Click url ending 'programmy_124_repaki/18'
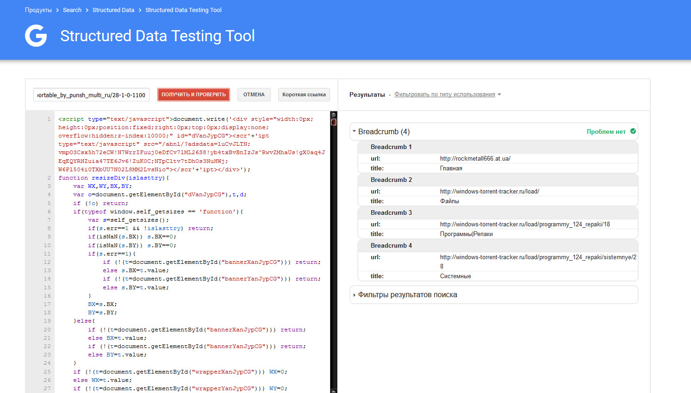This screenshot has width=691, height=393. 525,224
